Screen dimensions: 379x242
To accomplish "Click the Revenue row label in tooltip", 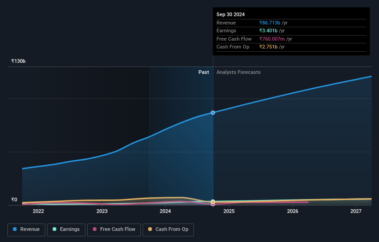I will point(226,23).
